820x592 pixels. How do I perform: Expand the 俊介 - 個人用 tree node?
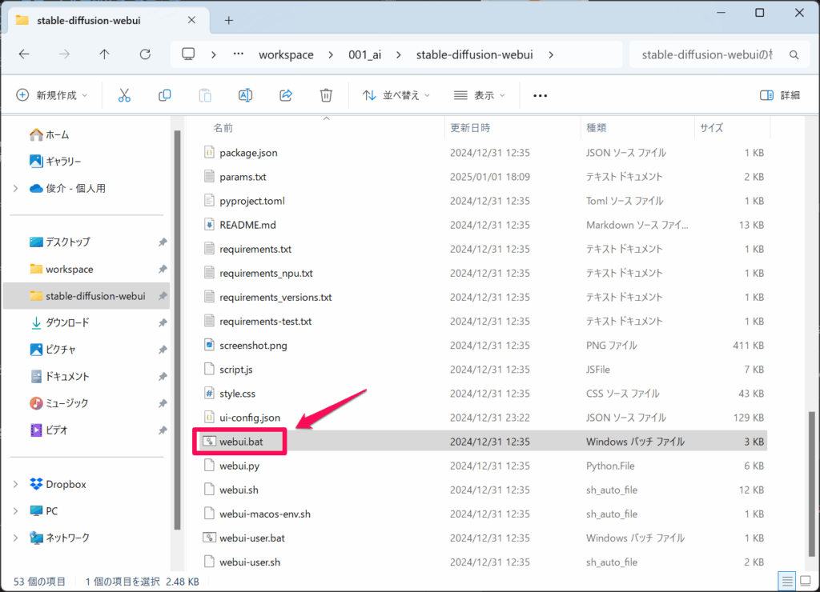point(16,189)
